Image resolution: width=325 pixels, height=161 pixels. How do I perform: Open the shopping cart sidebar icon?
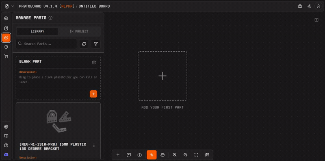click(6, 56)
